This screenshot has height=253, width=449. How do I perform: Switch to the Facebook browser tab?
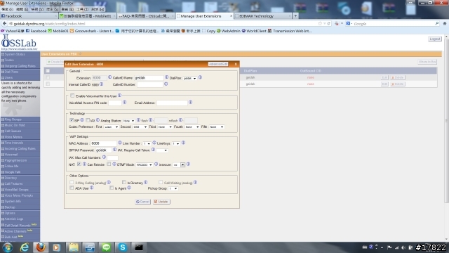point(29,16)
